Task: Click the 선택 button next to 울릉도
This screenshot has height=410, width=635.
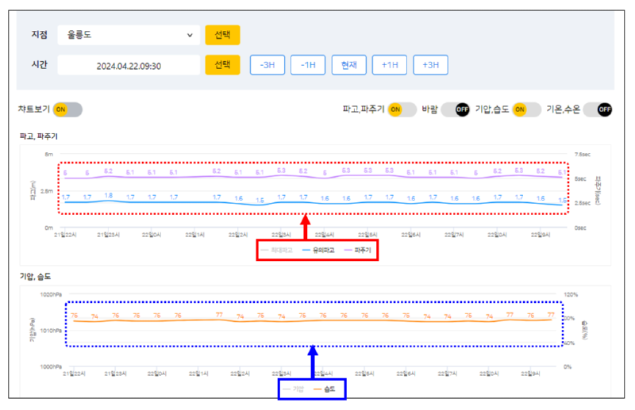Action: [222, 35]
